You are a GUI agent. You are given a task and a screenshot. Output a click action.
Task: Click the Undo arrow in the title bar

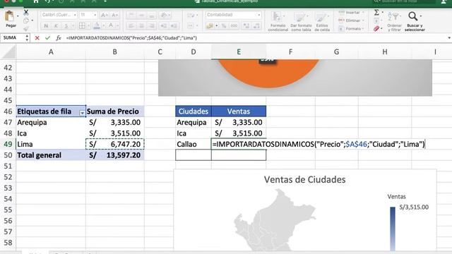click(x=48, y=1)
